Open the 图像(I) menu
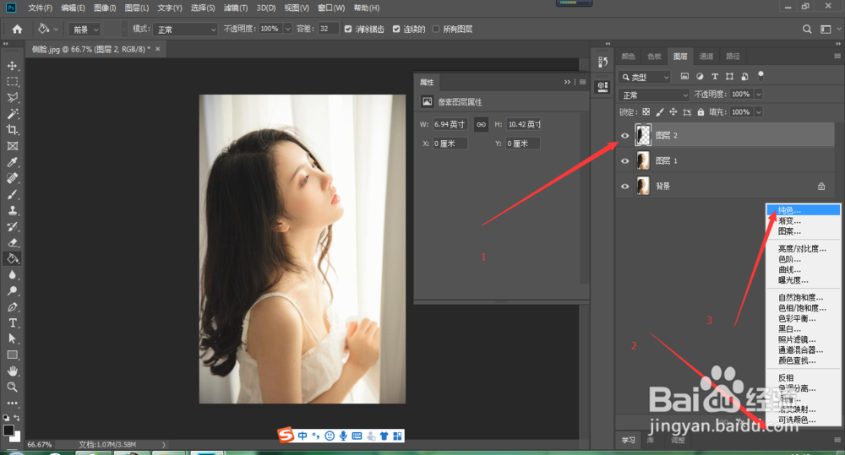Viewport: 845px width, 455px height. click(x=105, y=8)
